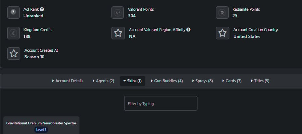This screenshot has height=134, width=302.
Task: Expand the Agents (2) section
Action: (x=103, y=81)
